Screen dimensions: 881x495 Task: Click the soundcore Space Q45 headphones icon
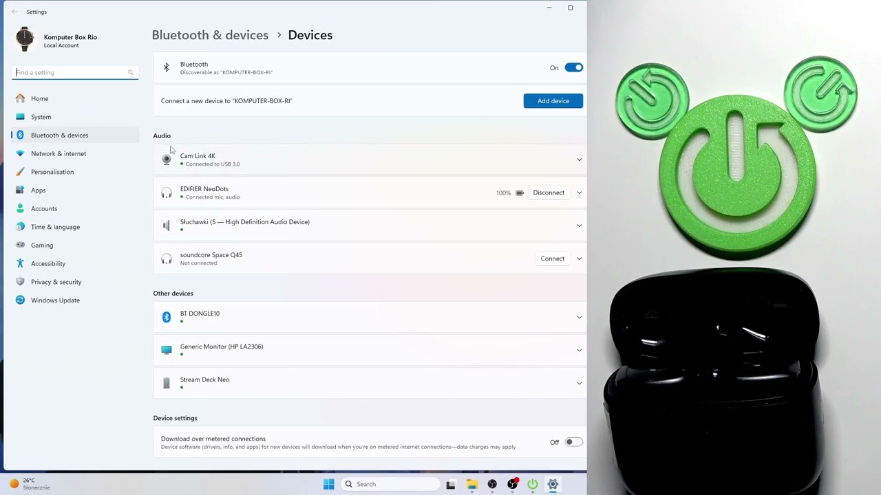[x=166, y=259]
